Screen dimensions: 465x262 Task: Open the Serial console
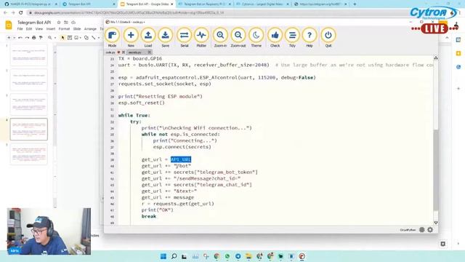point(184,37)
